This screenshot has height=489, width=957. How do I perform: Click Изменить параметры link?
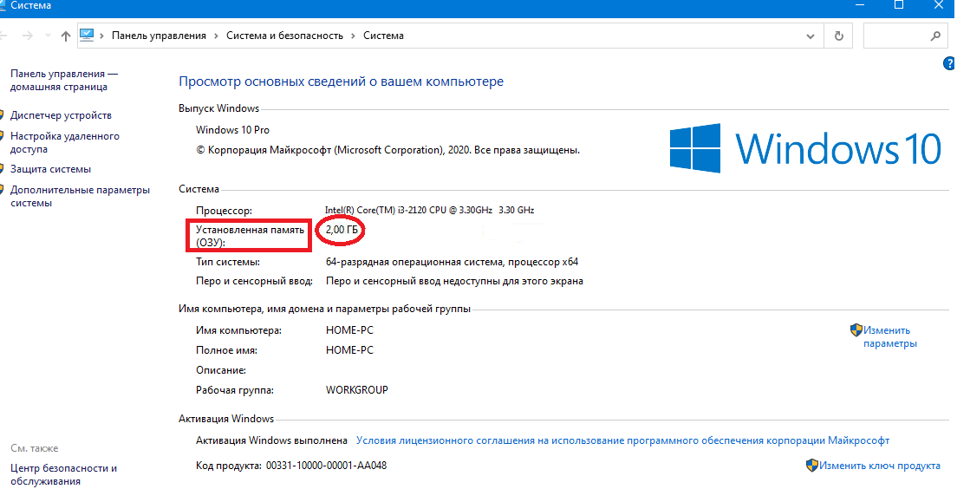[890, 337]
